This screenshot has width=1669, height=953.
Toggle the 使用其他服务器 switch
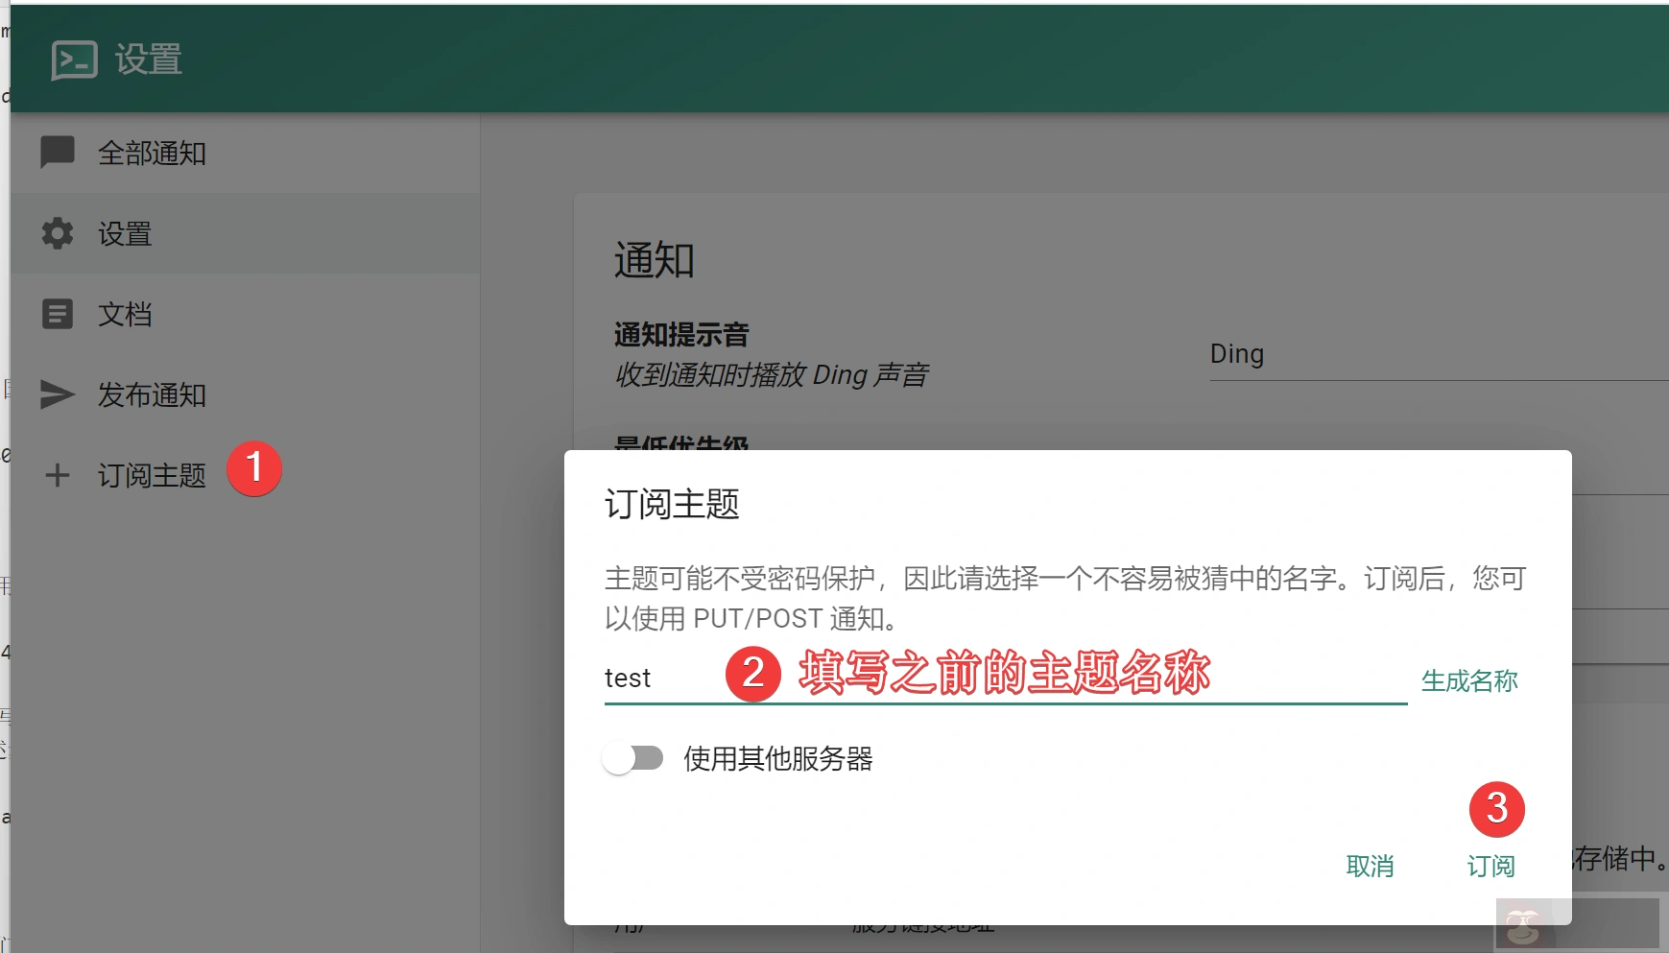633,758
